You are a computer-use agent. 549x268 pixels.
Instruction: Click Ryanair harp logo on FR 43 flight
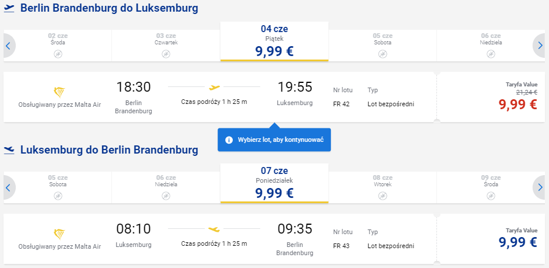click(x=60, y=234)
